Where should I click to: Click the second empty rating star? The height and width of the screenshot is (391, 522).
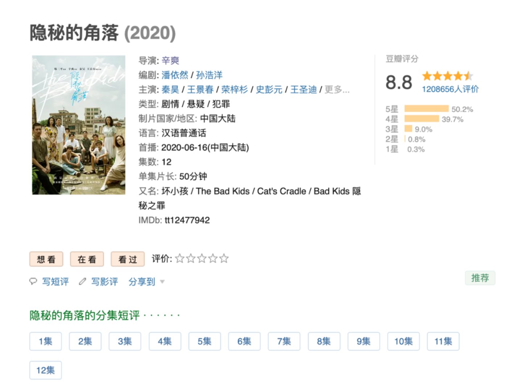[x=191, y=259]
